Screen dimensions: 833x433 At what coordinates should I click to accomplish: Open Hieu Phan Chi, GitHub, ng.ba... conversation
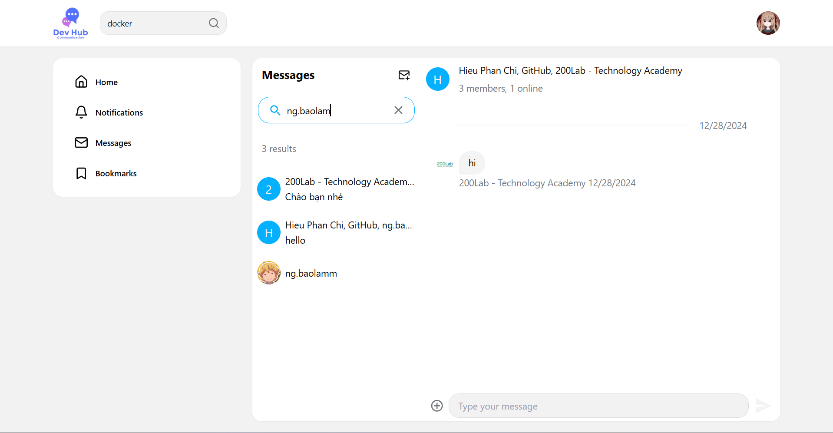337,232
